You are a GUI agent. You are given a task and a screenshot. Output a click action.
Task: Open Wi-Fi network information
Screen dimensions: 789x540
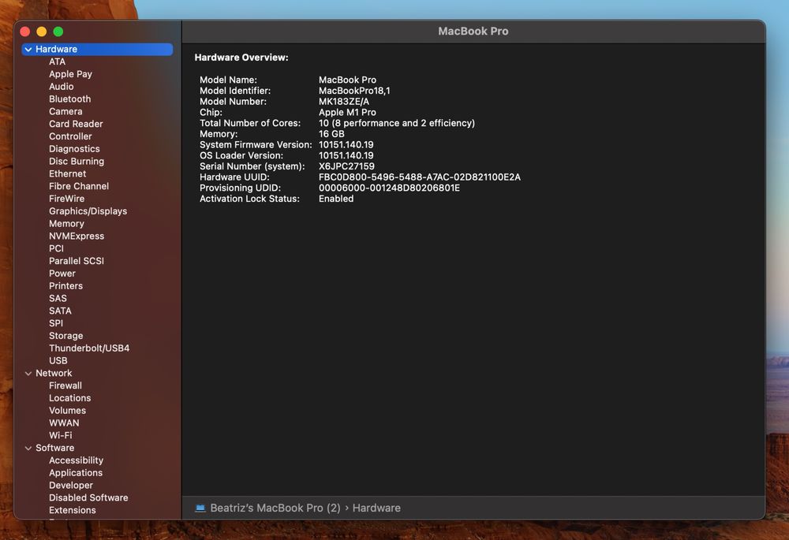[61, 435]
